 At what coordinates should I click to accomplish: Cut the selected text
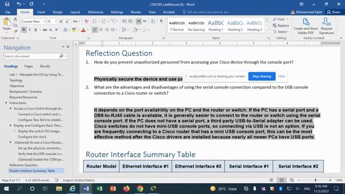15,19
